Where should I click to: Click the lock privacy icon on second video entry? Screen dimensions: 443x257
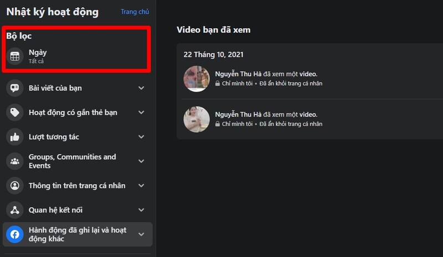coord(217,124)
